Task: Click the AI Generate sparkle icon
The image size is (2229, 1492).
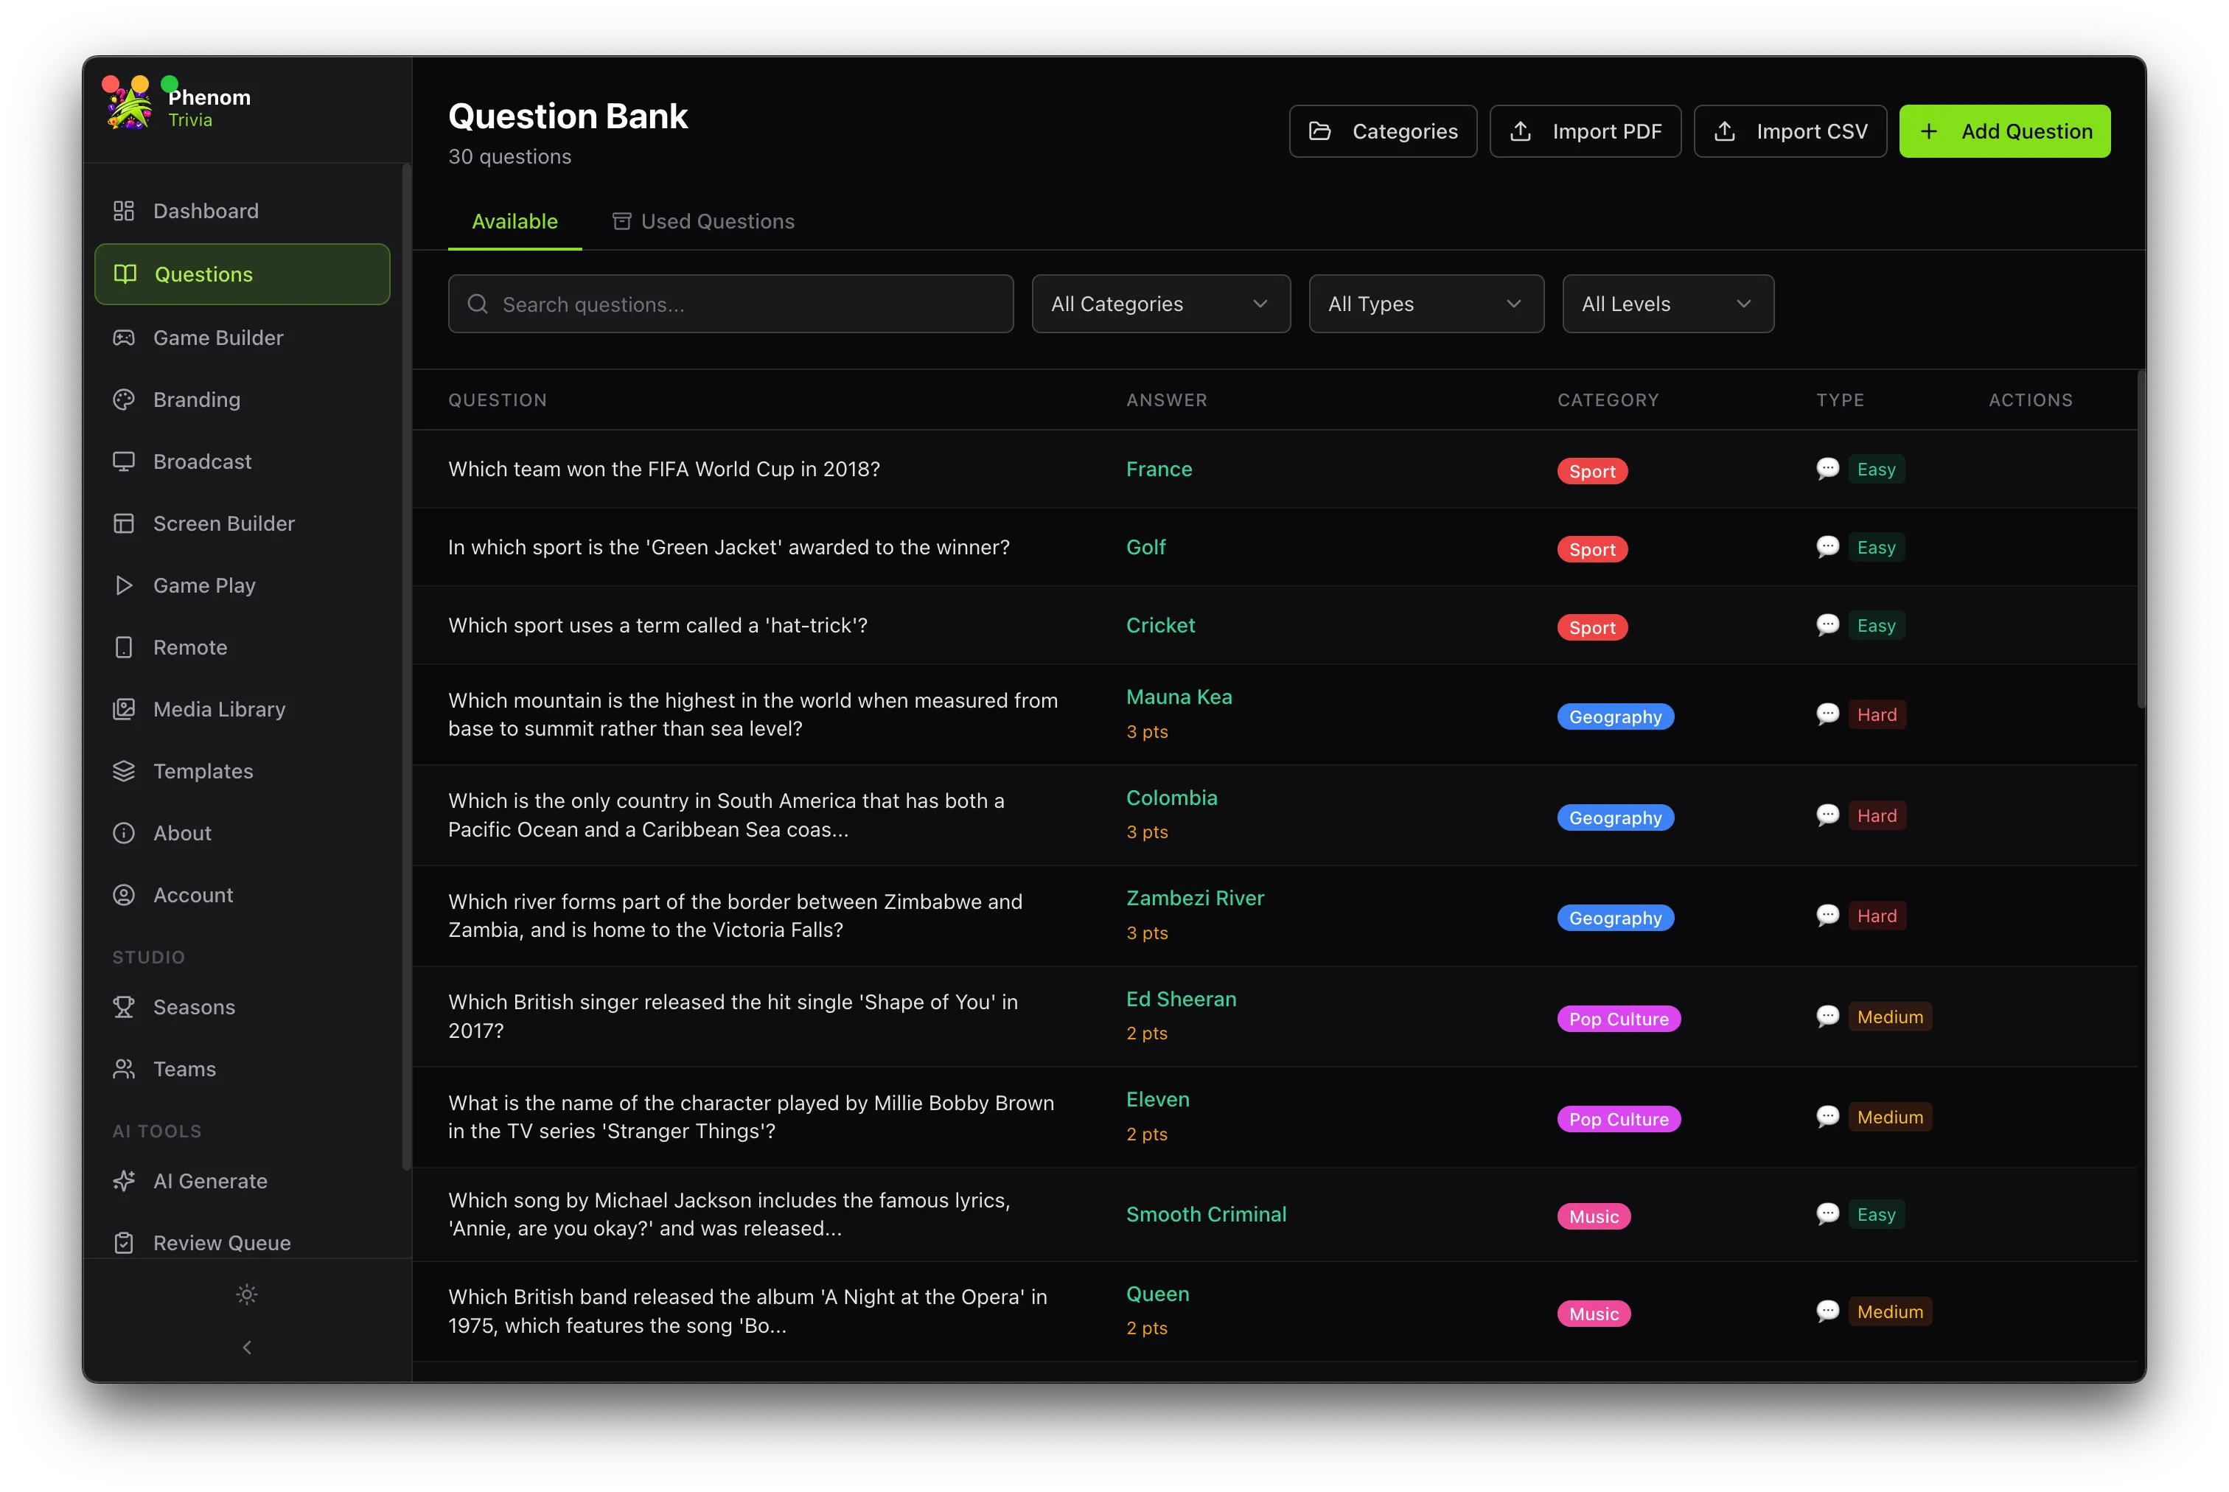Action: [124, 1181]
